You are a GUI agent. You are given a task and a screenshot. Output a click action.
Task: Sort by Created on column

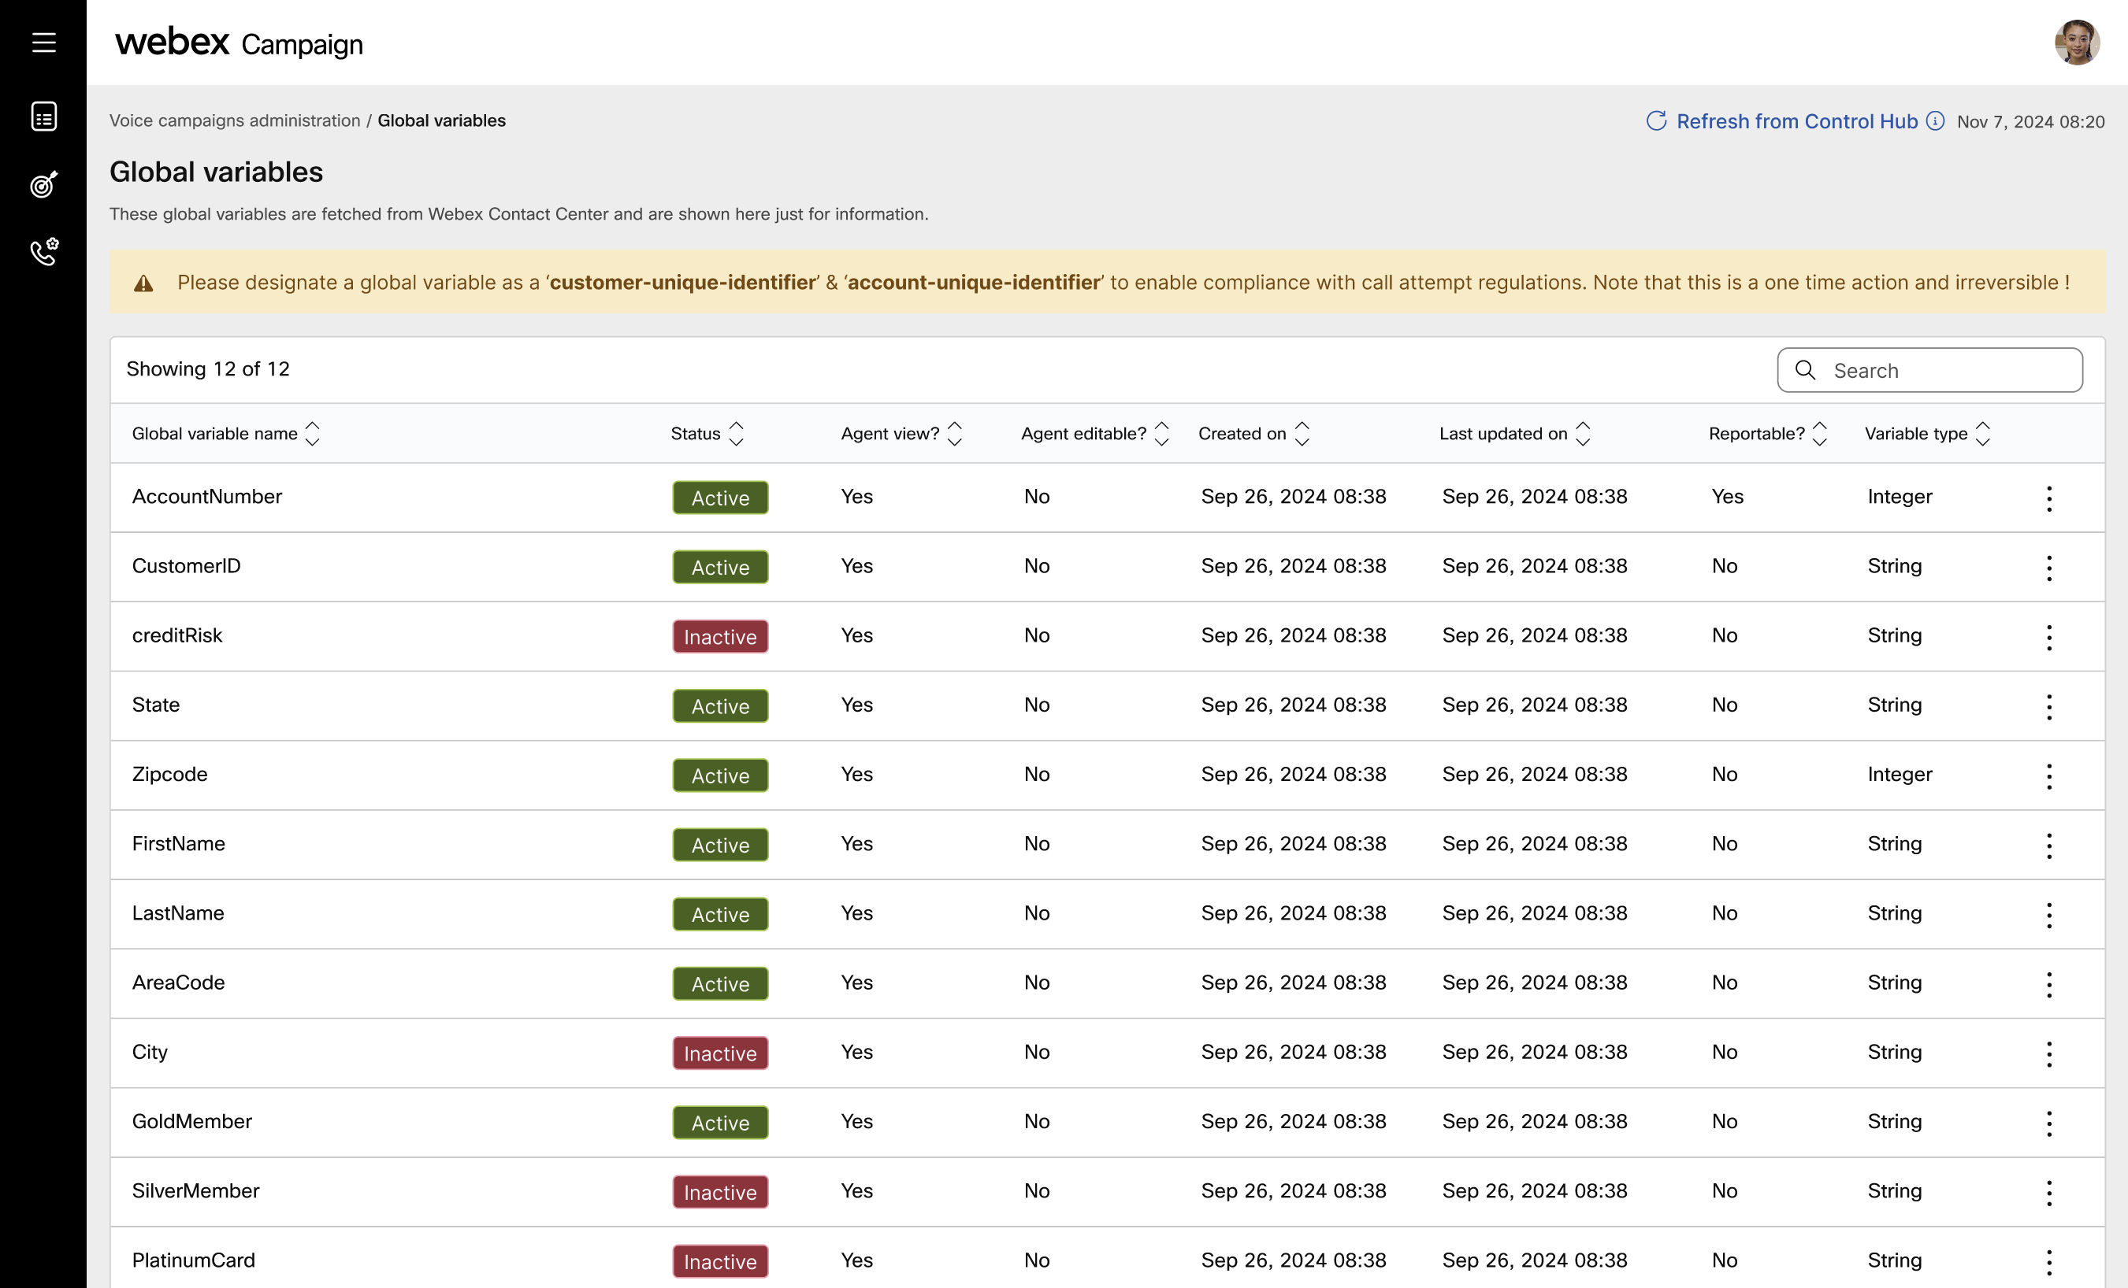[1302, 433]
